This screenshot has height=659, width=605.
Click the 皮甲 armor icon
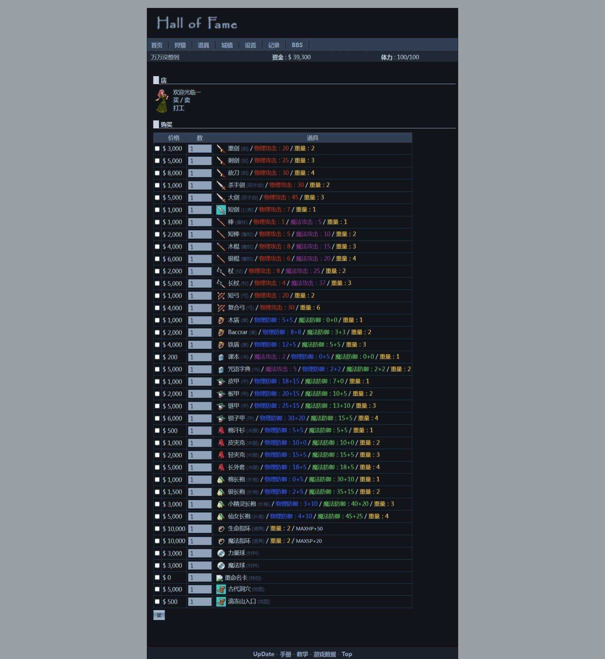point(221,381)
